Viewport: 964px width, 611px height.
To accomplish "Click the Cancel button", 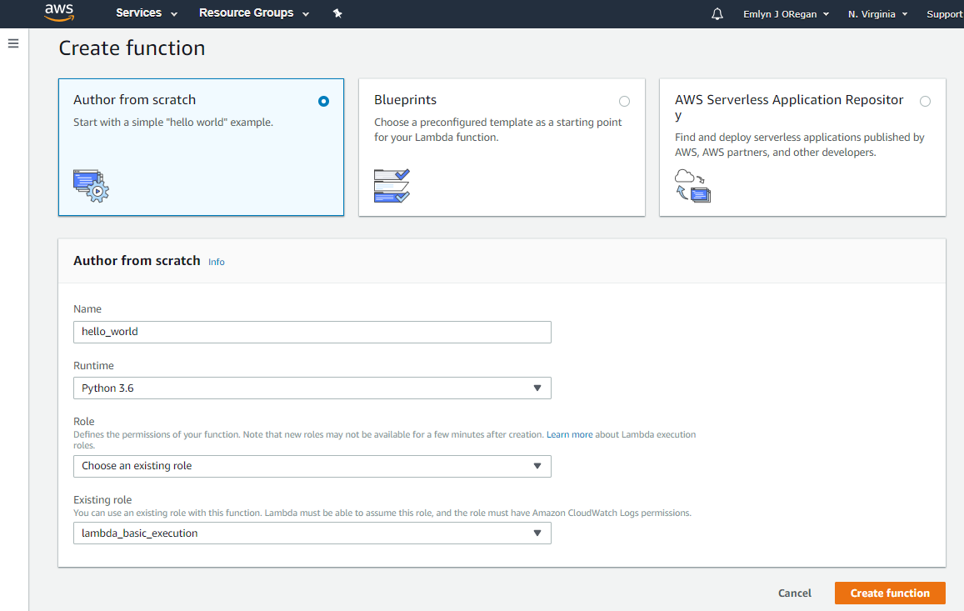I will point(794,593).
